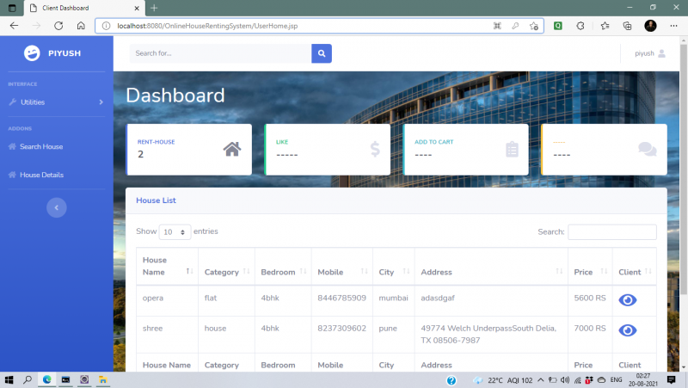Click the browser home icon
The width and height of the screenshot is (688, 388).
(81, 26)
